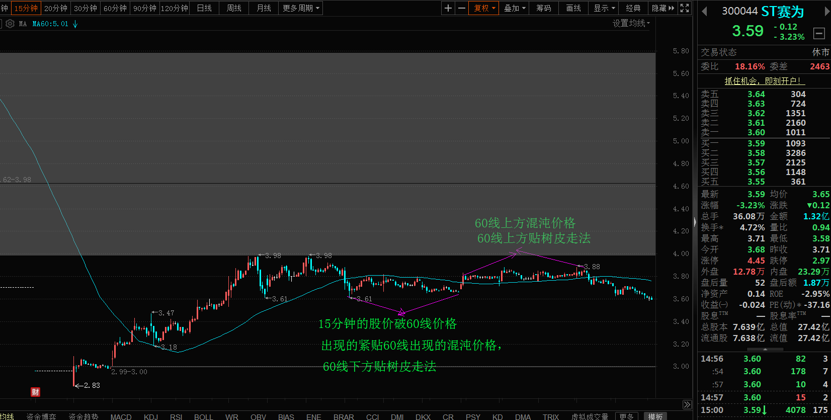The image size is (831, 420).
Task: Open the 设置均线 dropdown
Action: point(631,23)
